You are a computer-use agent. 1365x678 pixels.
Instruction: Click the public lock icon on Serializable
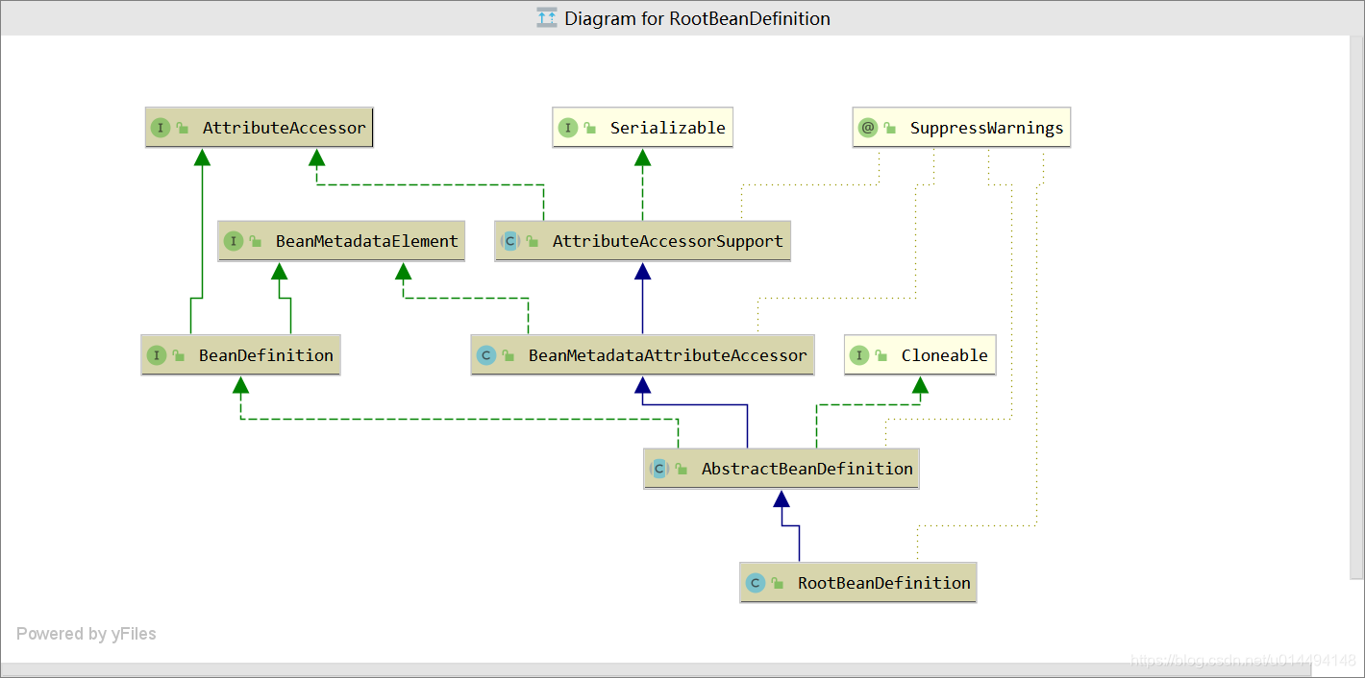click(590, 128)
